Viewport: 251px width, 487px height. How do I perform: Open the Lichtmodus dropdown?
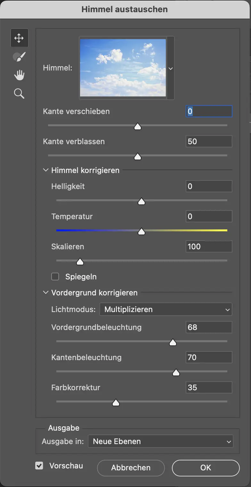click(x=166, y=310)
